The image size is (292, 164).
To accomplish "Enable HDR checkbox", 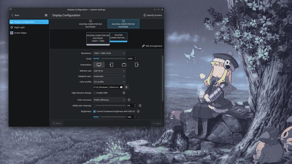I will 94,93.
